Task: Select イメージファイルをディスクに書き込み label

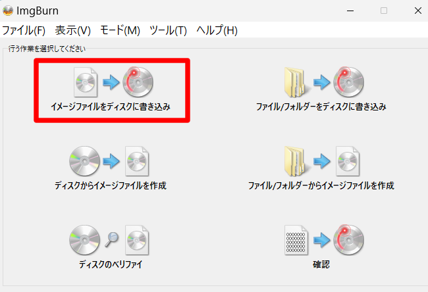Action: click(x=111, y=107)
